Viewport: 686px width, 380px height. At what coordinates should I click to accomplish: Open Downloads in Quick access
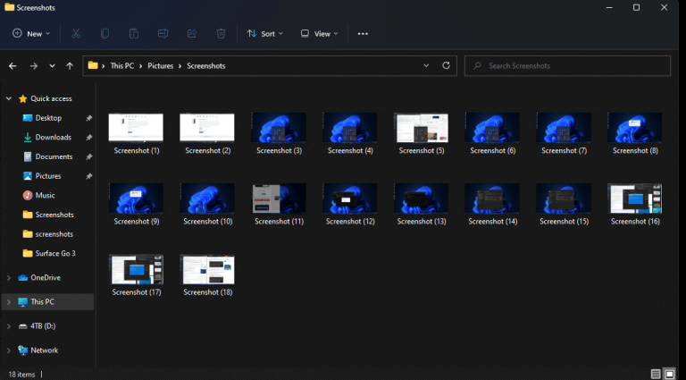53,138
